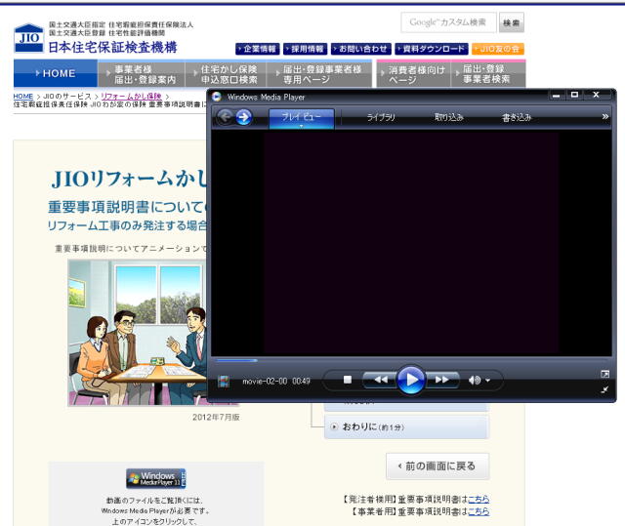The width and height of the screenshot is (625, 526).
Task: Open the volume dropdown arrow
Action: click(x=488, y=380)
